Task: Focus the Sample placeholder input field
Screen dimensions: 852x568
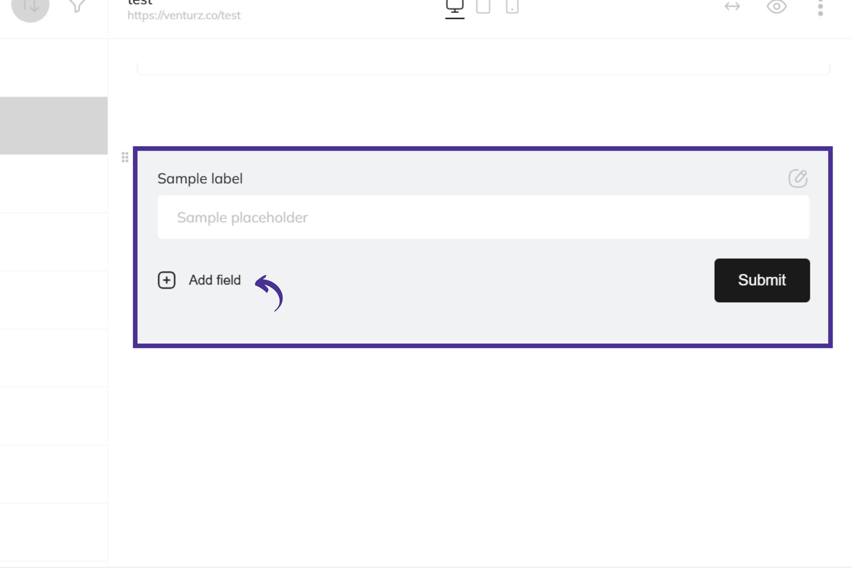Action: click(x=483, y=217)
